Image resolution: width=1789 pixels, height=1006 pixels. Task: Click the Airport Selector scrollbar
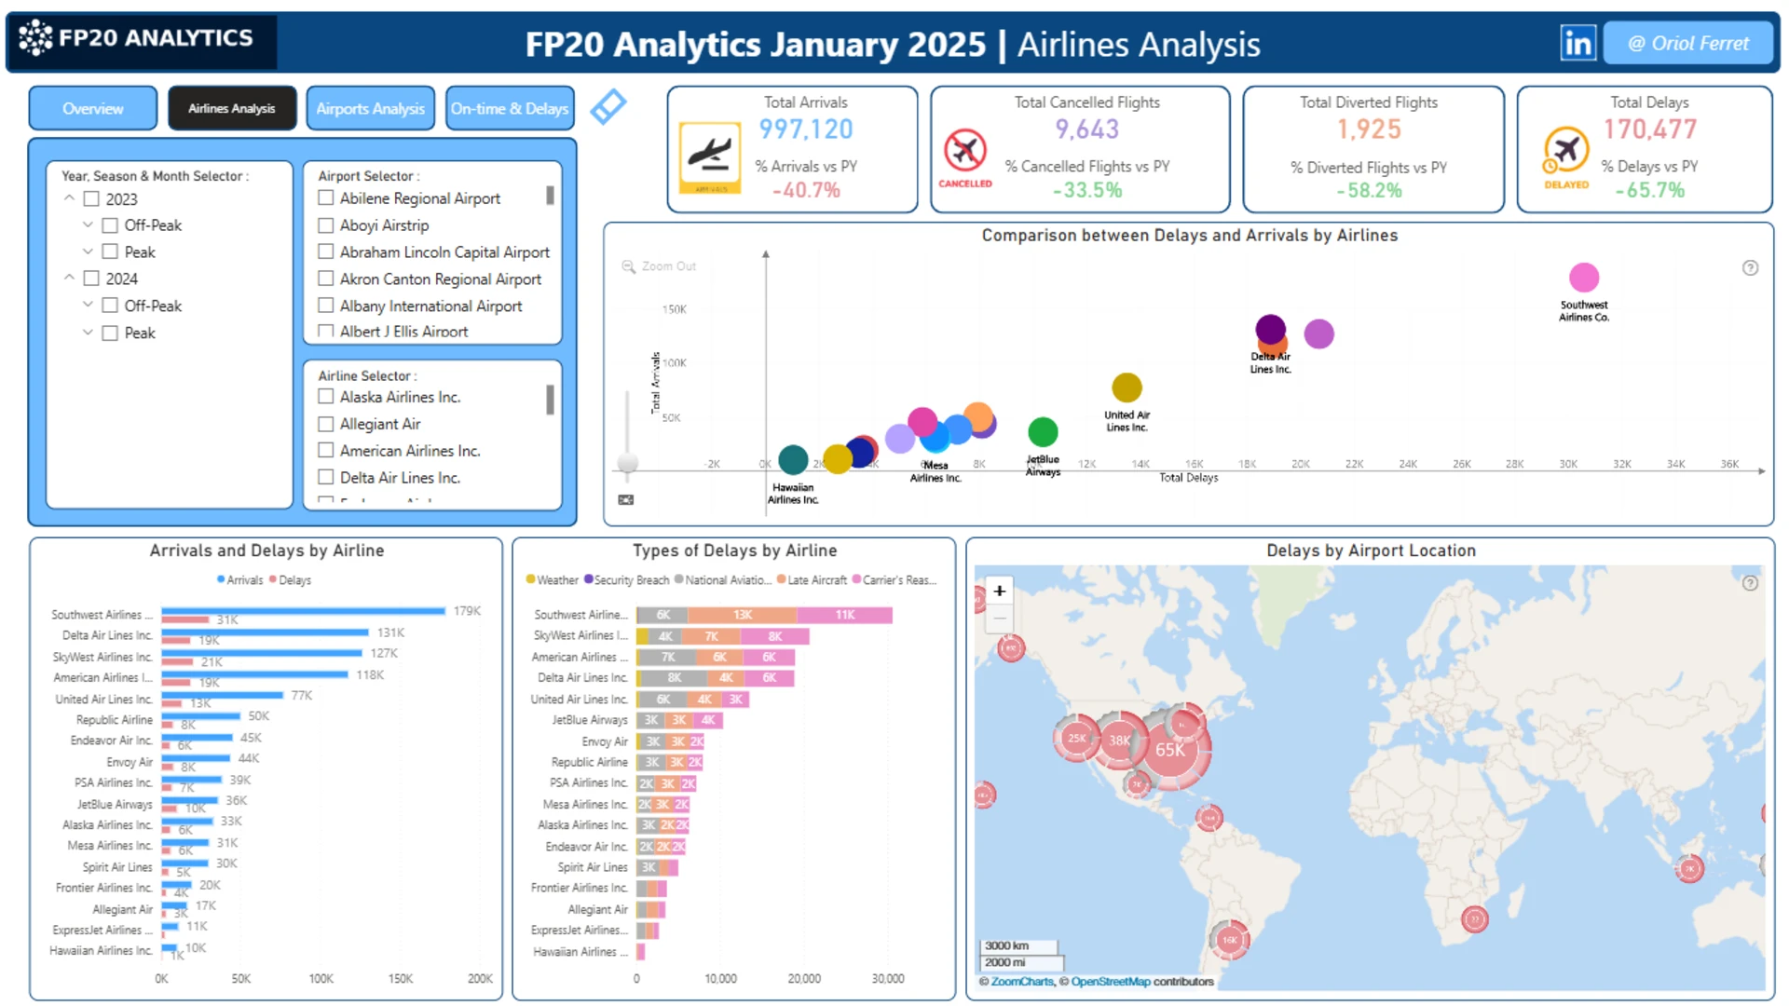pos(550,196)
